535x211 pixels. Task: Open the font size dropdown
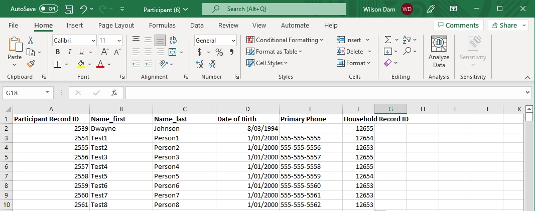tap(119, 41)
